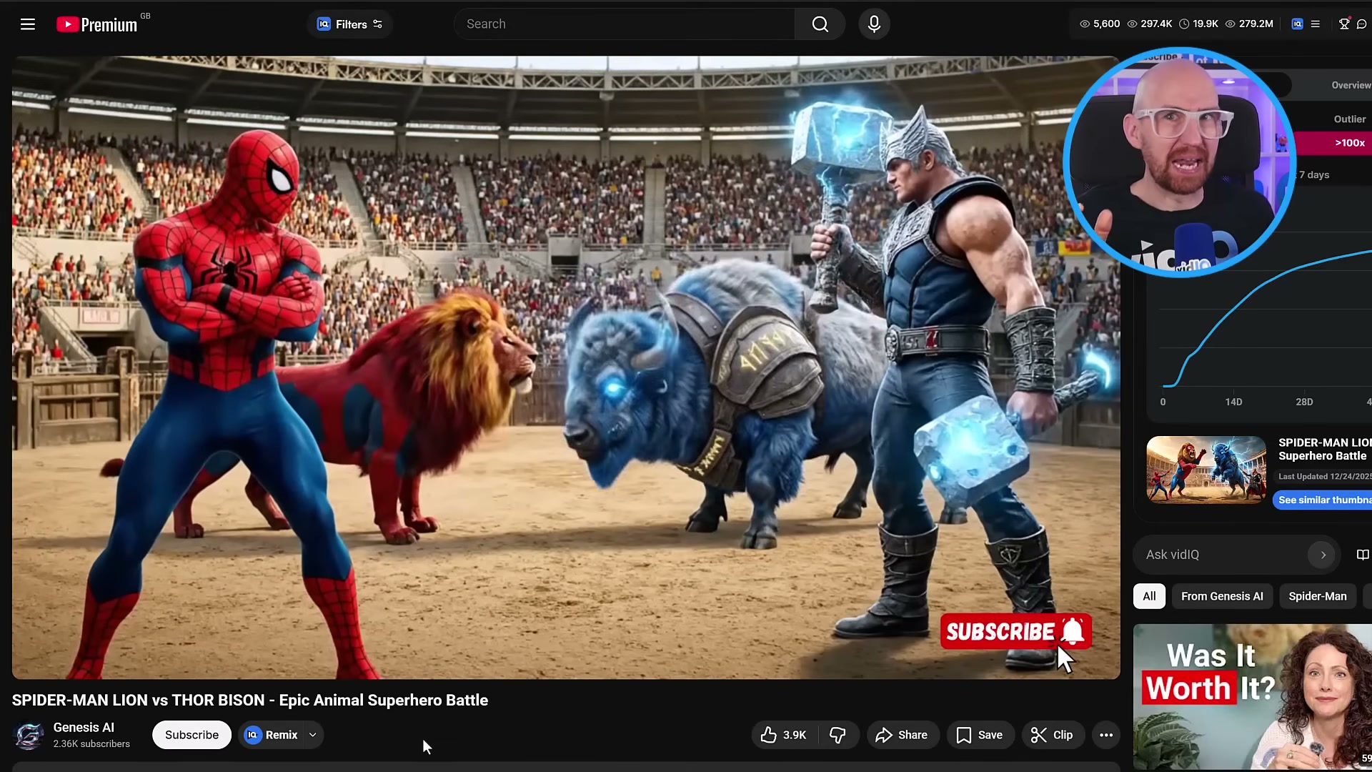1372x772 pixels.
Task: Click the 28D axis label on chart
Action: pyautogui.click(x=1304, y=402)
